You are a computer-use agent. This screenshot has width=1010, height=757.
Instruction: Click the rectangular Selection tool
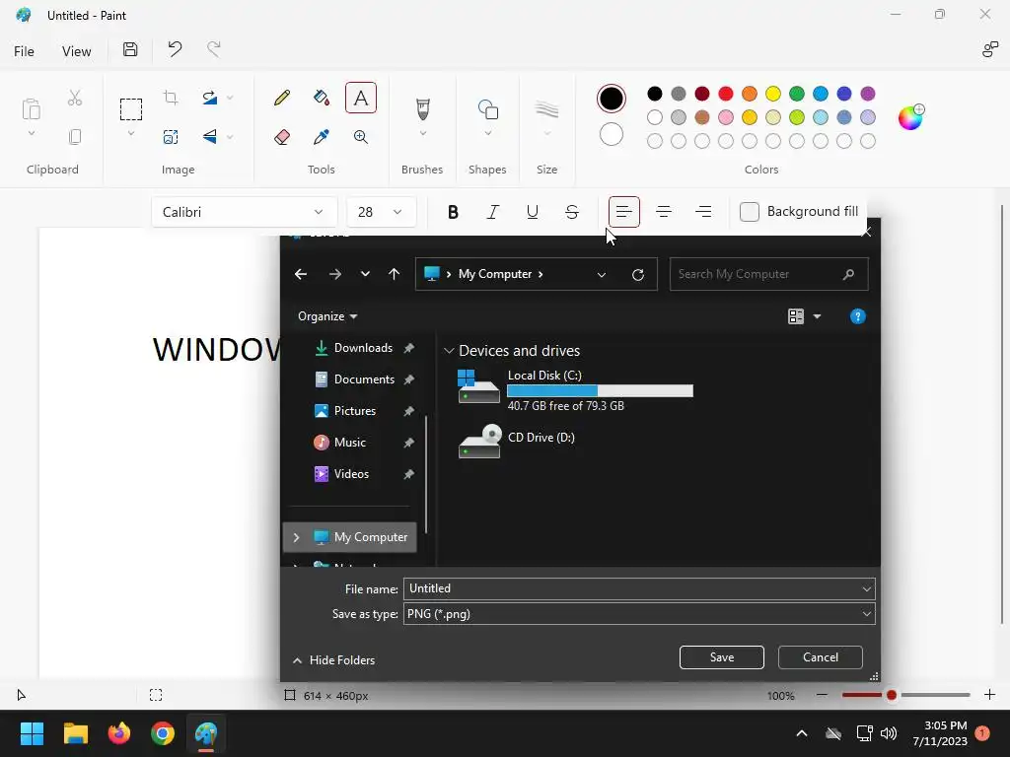(x=131, y=108)
